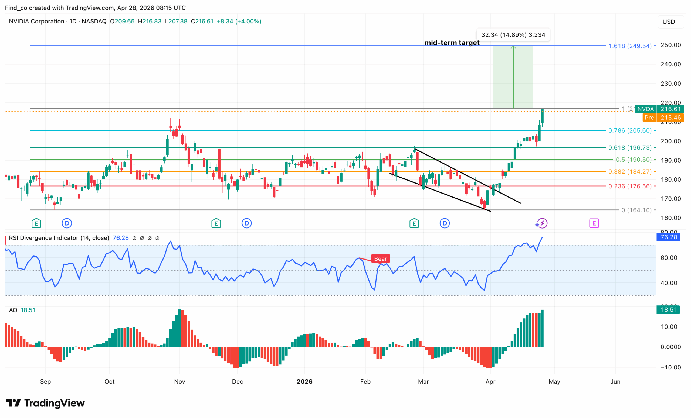Click the 60.00 RSI axis label
Screen dimensions: 691x418
(x=669, y=258)
